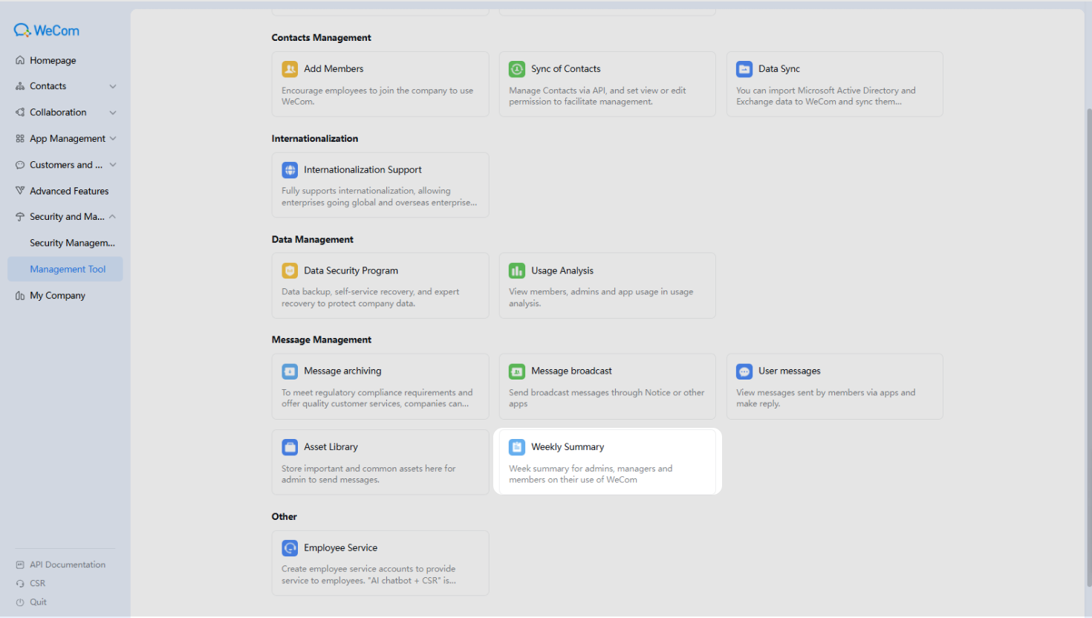Click the Add Members card icon

point(290,69)
